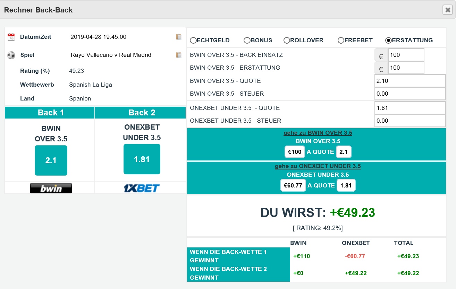Viewport: 456px width, 289px height.
Task: Click euro symbol next to Erstattung field
Action: point(381,68)
